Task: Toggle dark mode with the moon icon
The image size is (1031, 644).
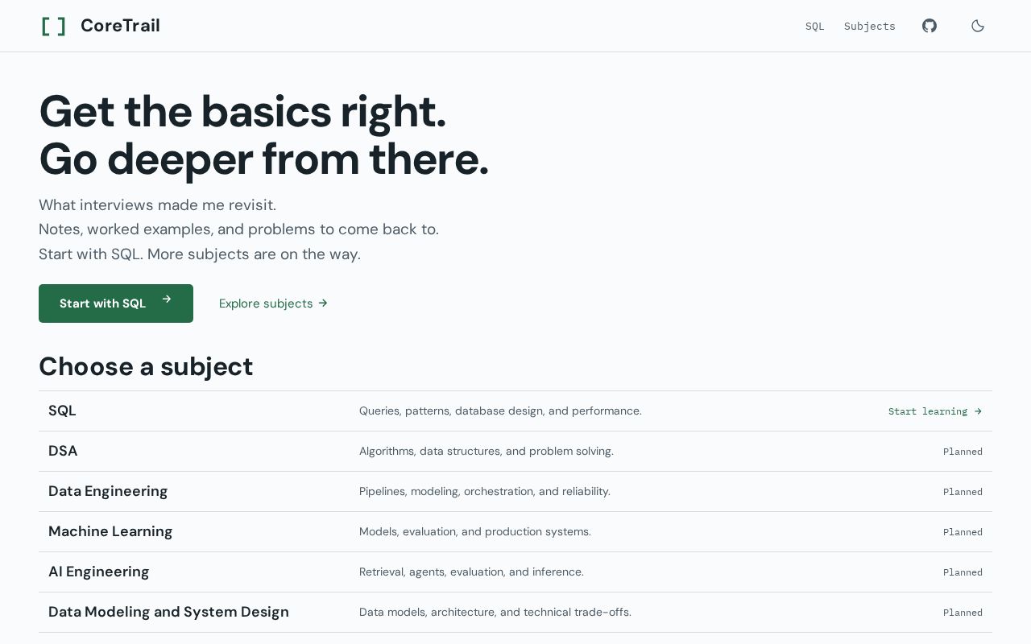Action: point(978,26)
